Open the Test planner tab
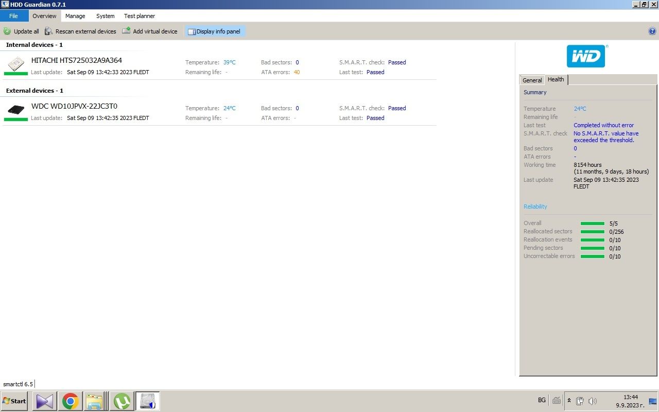Screen dimensions: 659x412 tap(140, 16)
